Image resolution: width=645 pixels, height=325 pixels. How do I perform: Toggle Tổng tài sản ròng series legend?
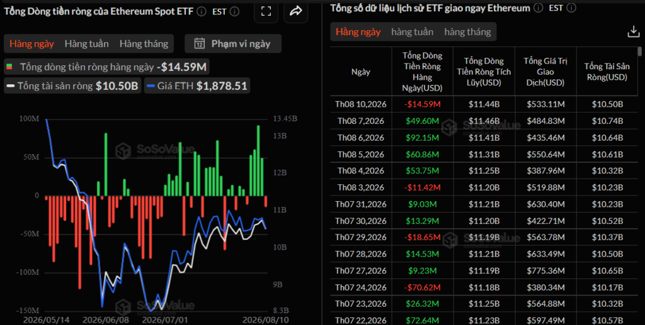coord(72,85)
